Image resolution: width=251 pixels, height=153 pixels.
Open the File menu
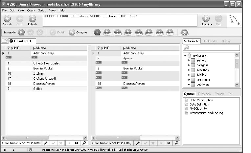tap(4, 10)
